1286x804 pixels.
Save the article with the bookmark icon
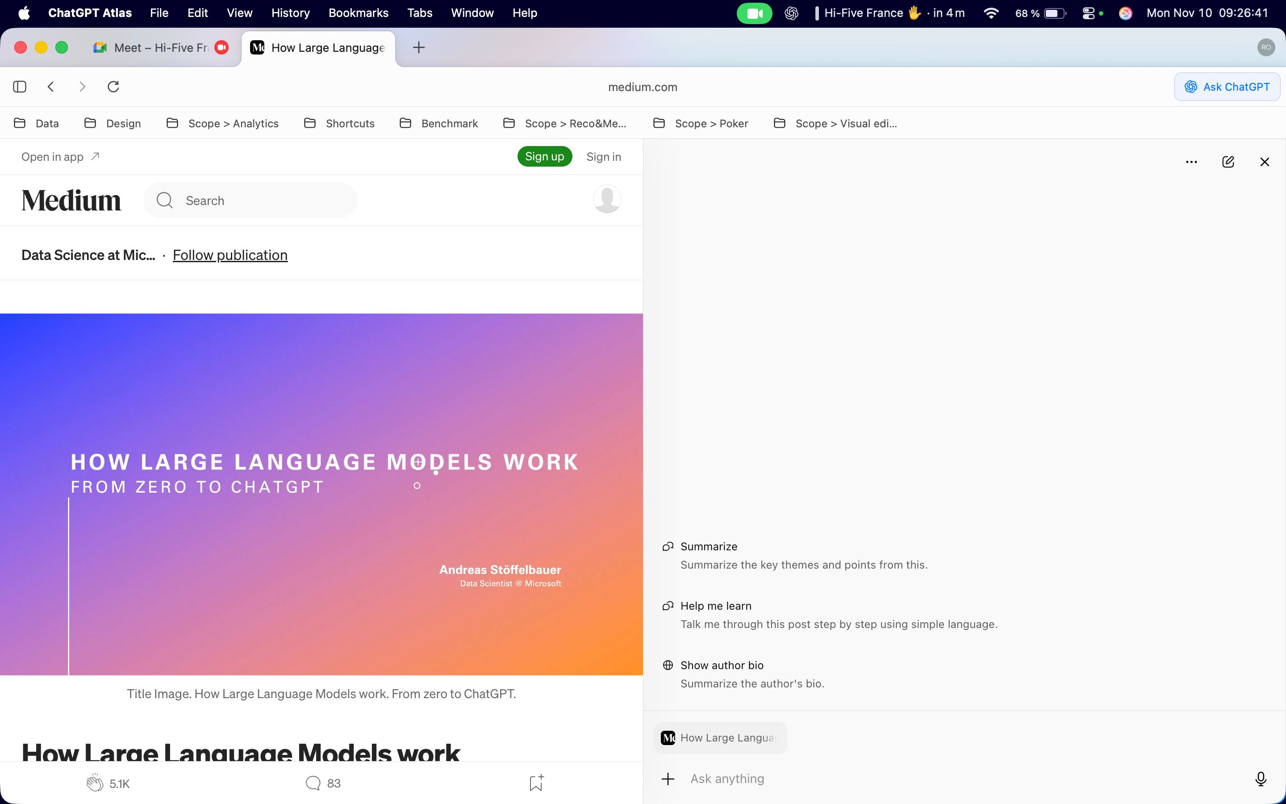pyautogui.click(x=535, y=782)
